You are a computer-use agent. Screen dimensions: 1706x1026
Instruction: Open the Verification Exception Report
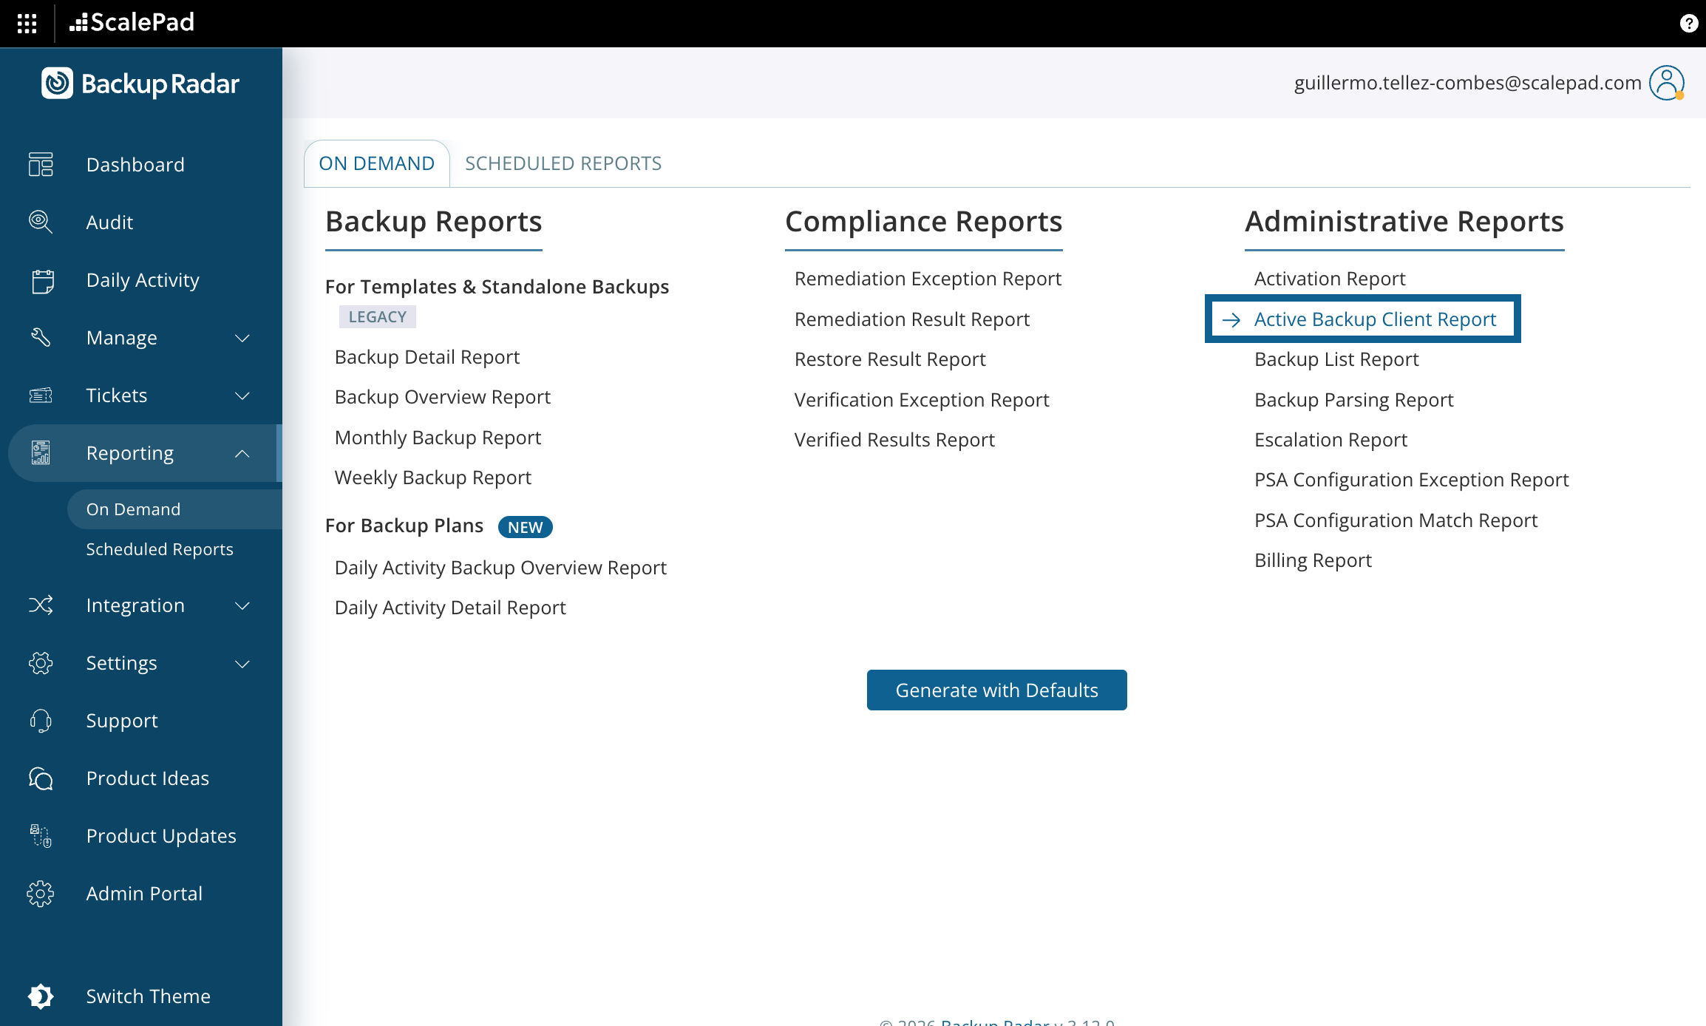pyautogui.click(x=922, y=400)
